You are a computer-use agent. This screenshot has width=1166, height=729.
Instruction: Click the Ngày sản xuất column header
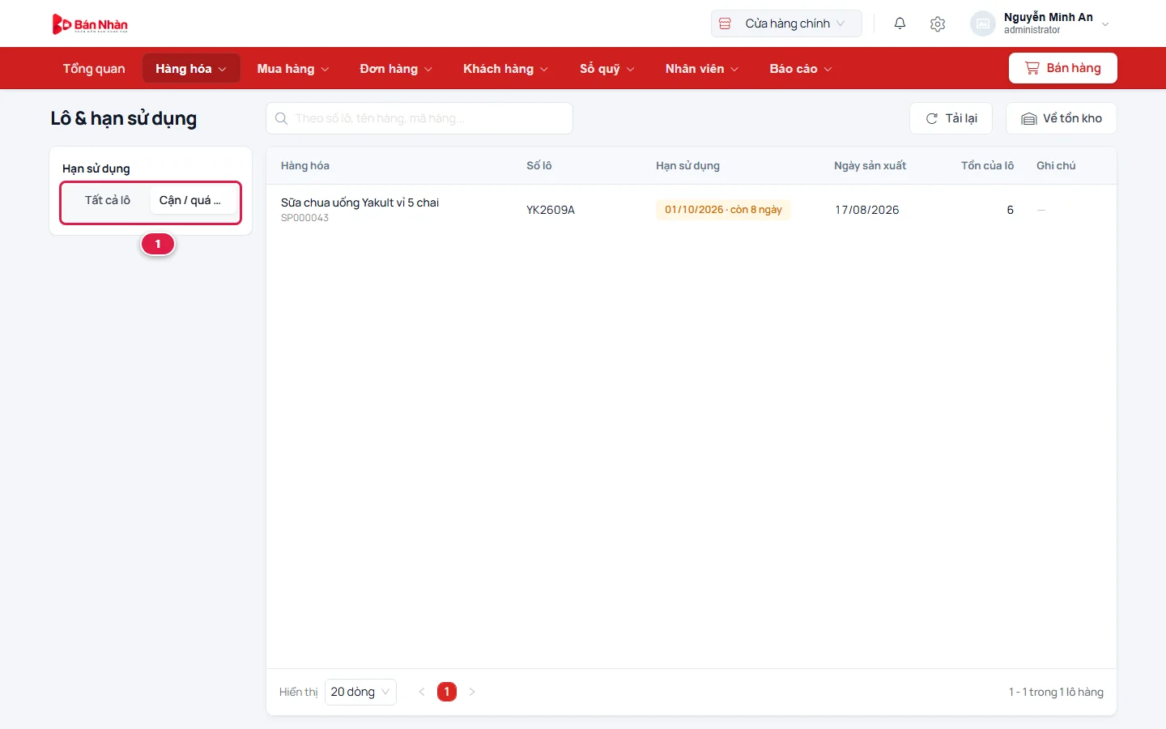(x=870, y=165)
